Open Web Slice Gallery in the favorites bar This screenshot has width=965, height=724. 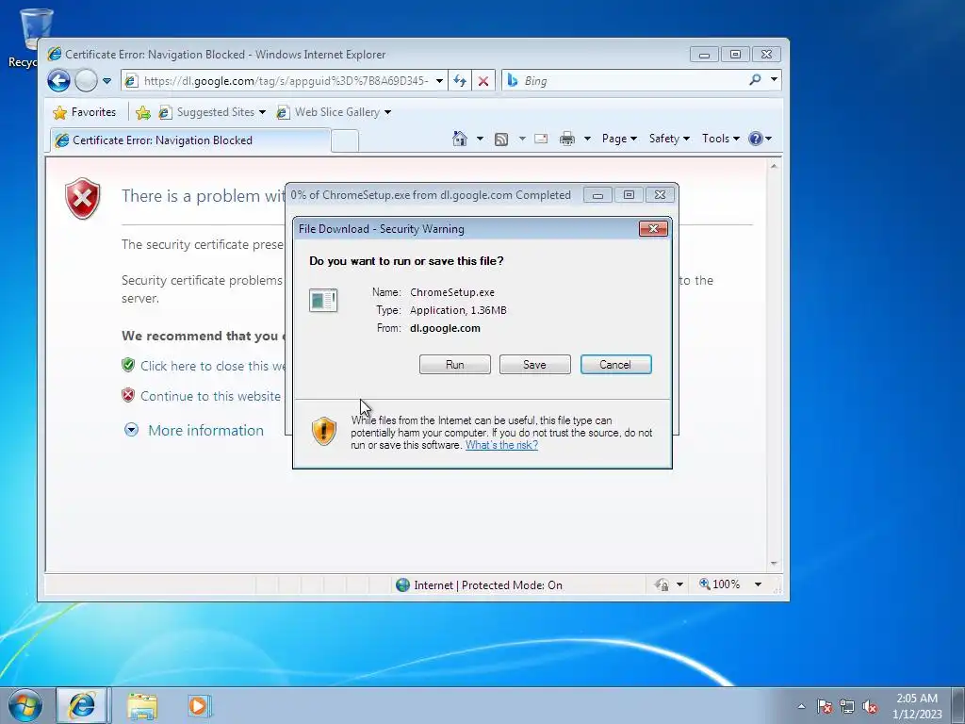pos(335,112)
